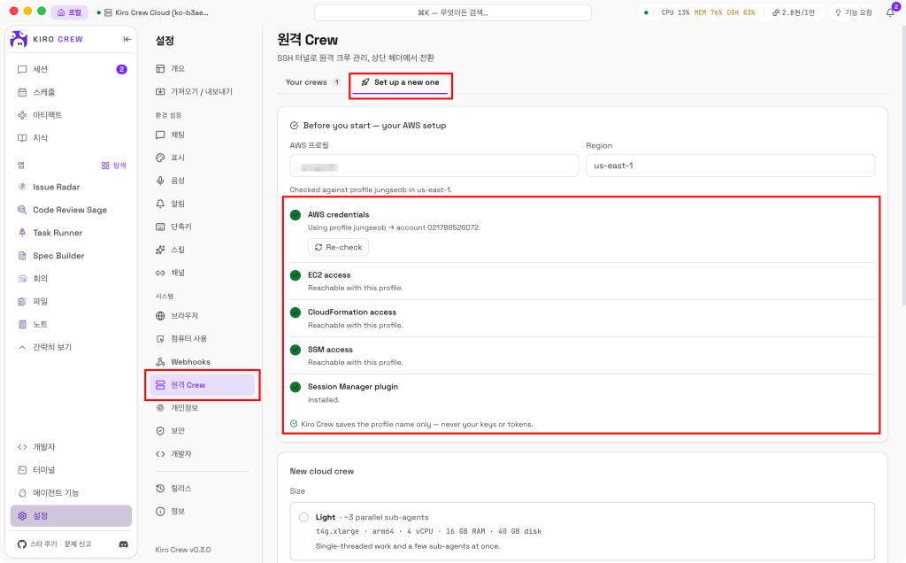906x563 pixels.
Task: Open 브라우저 browser settings
Action: pos(202,316)
